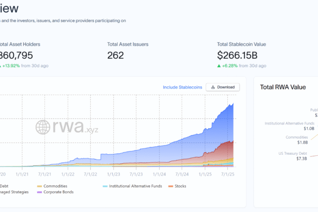This screenshot has height=212, width=318.
Task: Click the $266.15B stablecoin value figure
Action: 237,55
